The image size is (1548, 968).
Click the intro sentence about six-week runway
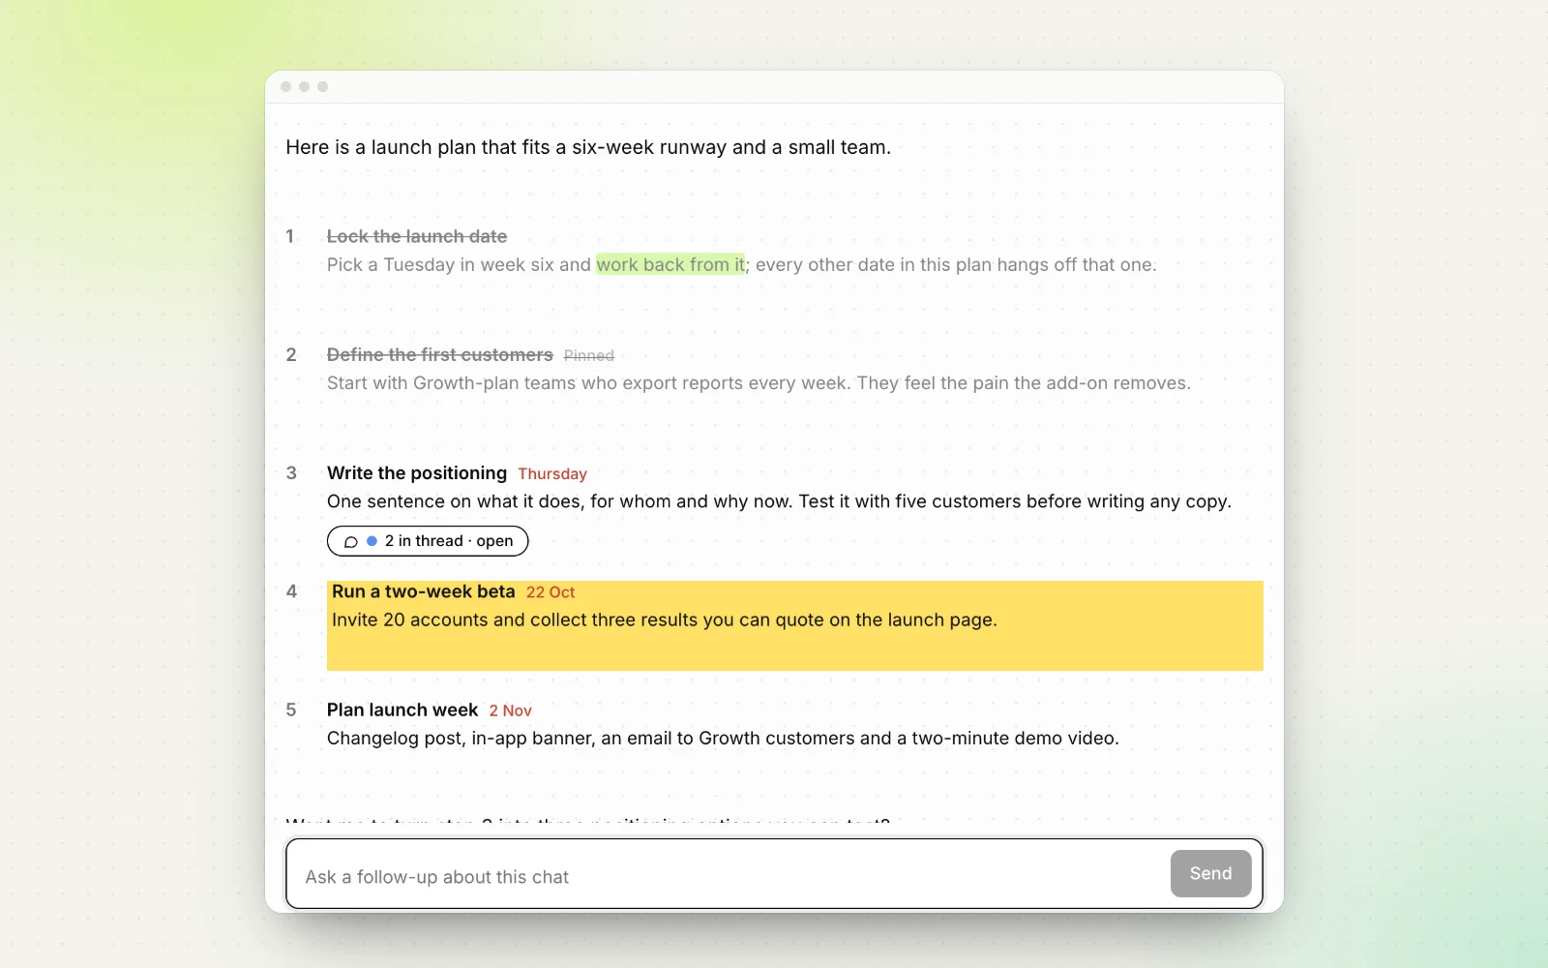pos(588,147)
